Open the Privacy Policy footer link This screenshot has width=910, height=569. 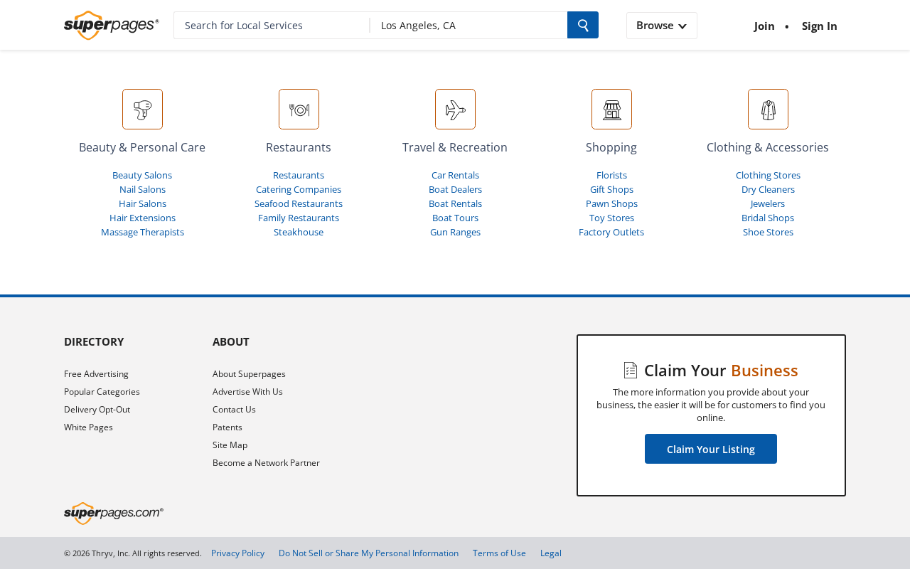237,553
